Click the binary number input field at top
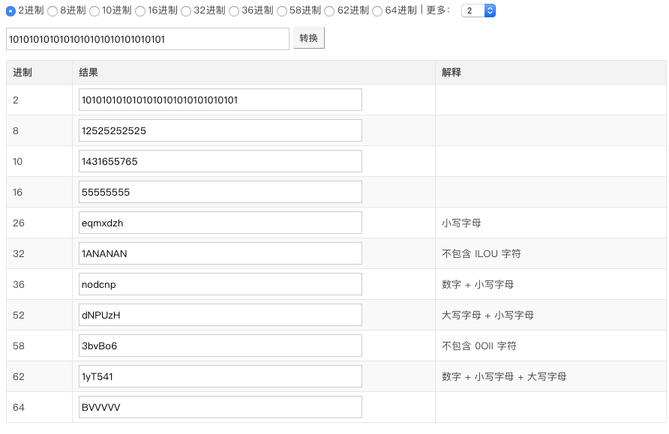Viewport: 669px width, 434px height. [147, 38]
